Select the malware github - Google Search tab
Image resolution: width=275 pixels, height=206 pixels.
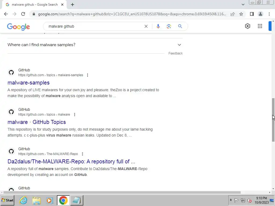pyautogui.click(x=35, y=5)
